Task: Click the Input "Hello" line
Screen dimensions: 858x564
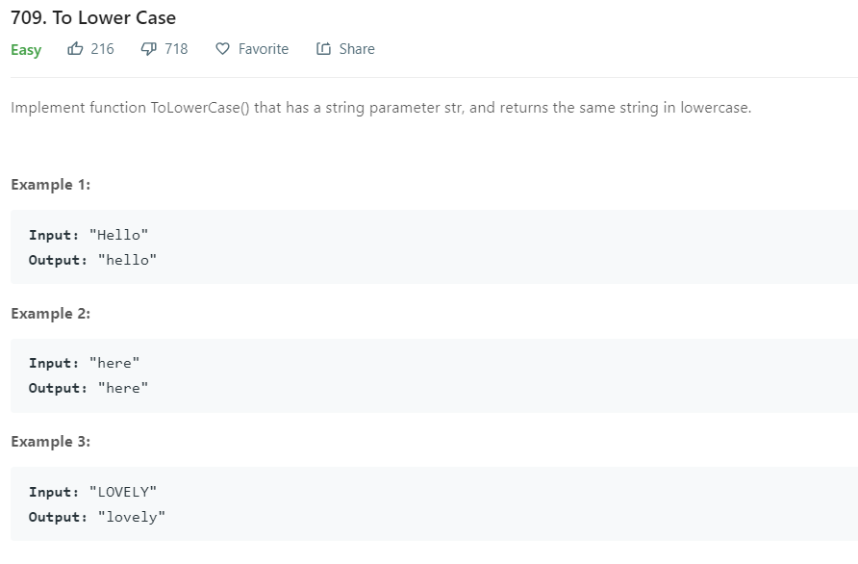Action: click(x=88, y=235)
